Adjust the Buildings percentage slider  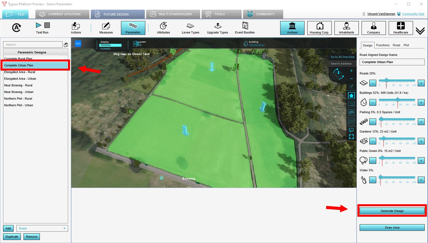[398, 100]
